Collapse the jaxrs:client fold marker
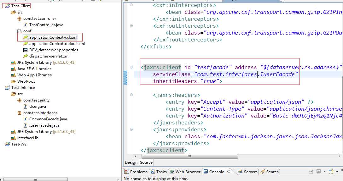The height and width of the screenshot is (181, 343). (131, 67)
